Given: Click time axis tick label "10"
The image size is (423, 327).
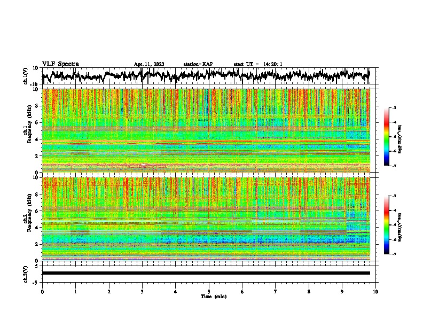Looking at the screenshot, I should coord(375,292).
